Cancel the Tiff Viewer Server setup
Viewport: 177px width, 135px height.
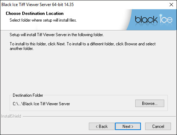click(158, 126)
